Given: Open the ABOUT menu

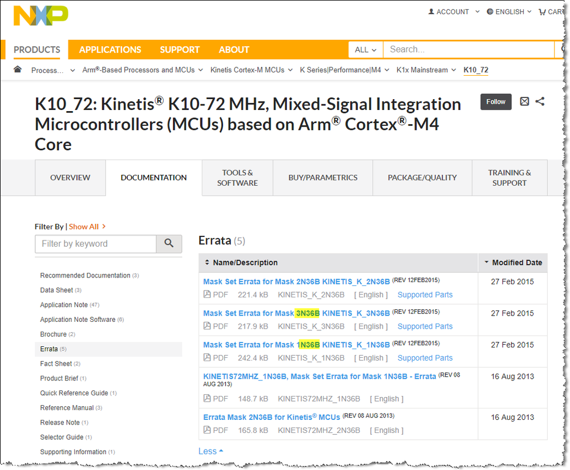Looking at the screenshot, I should click(x=234, y=50).
